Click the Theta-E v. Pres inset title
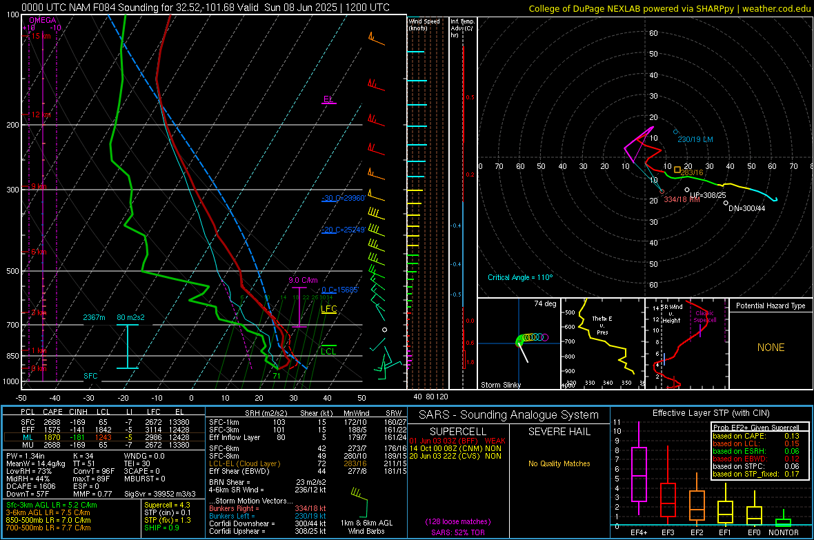814x540 pixels. click(x=602, y=325)
